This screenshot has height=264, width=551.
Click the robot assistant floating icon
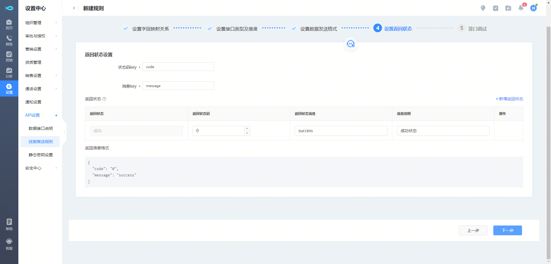click(x=351, y=44)
